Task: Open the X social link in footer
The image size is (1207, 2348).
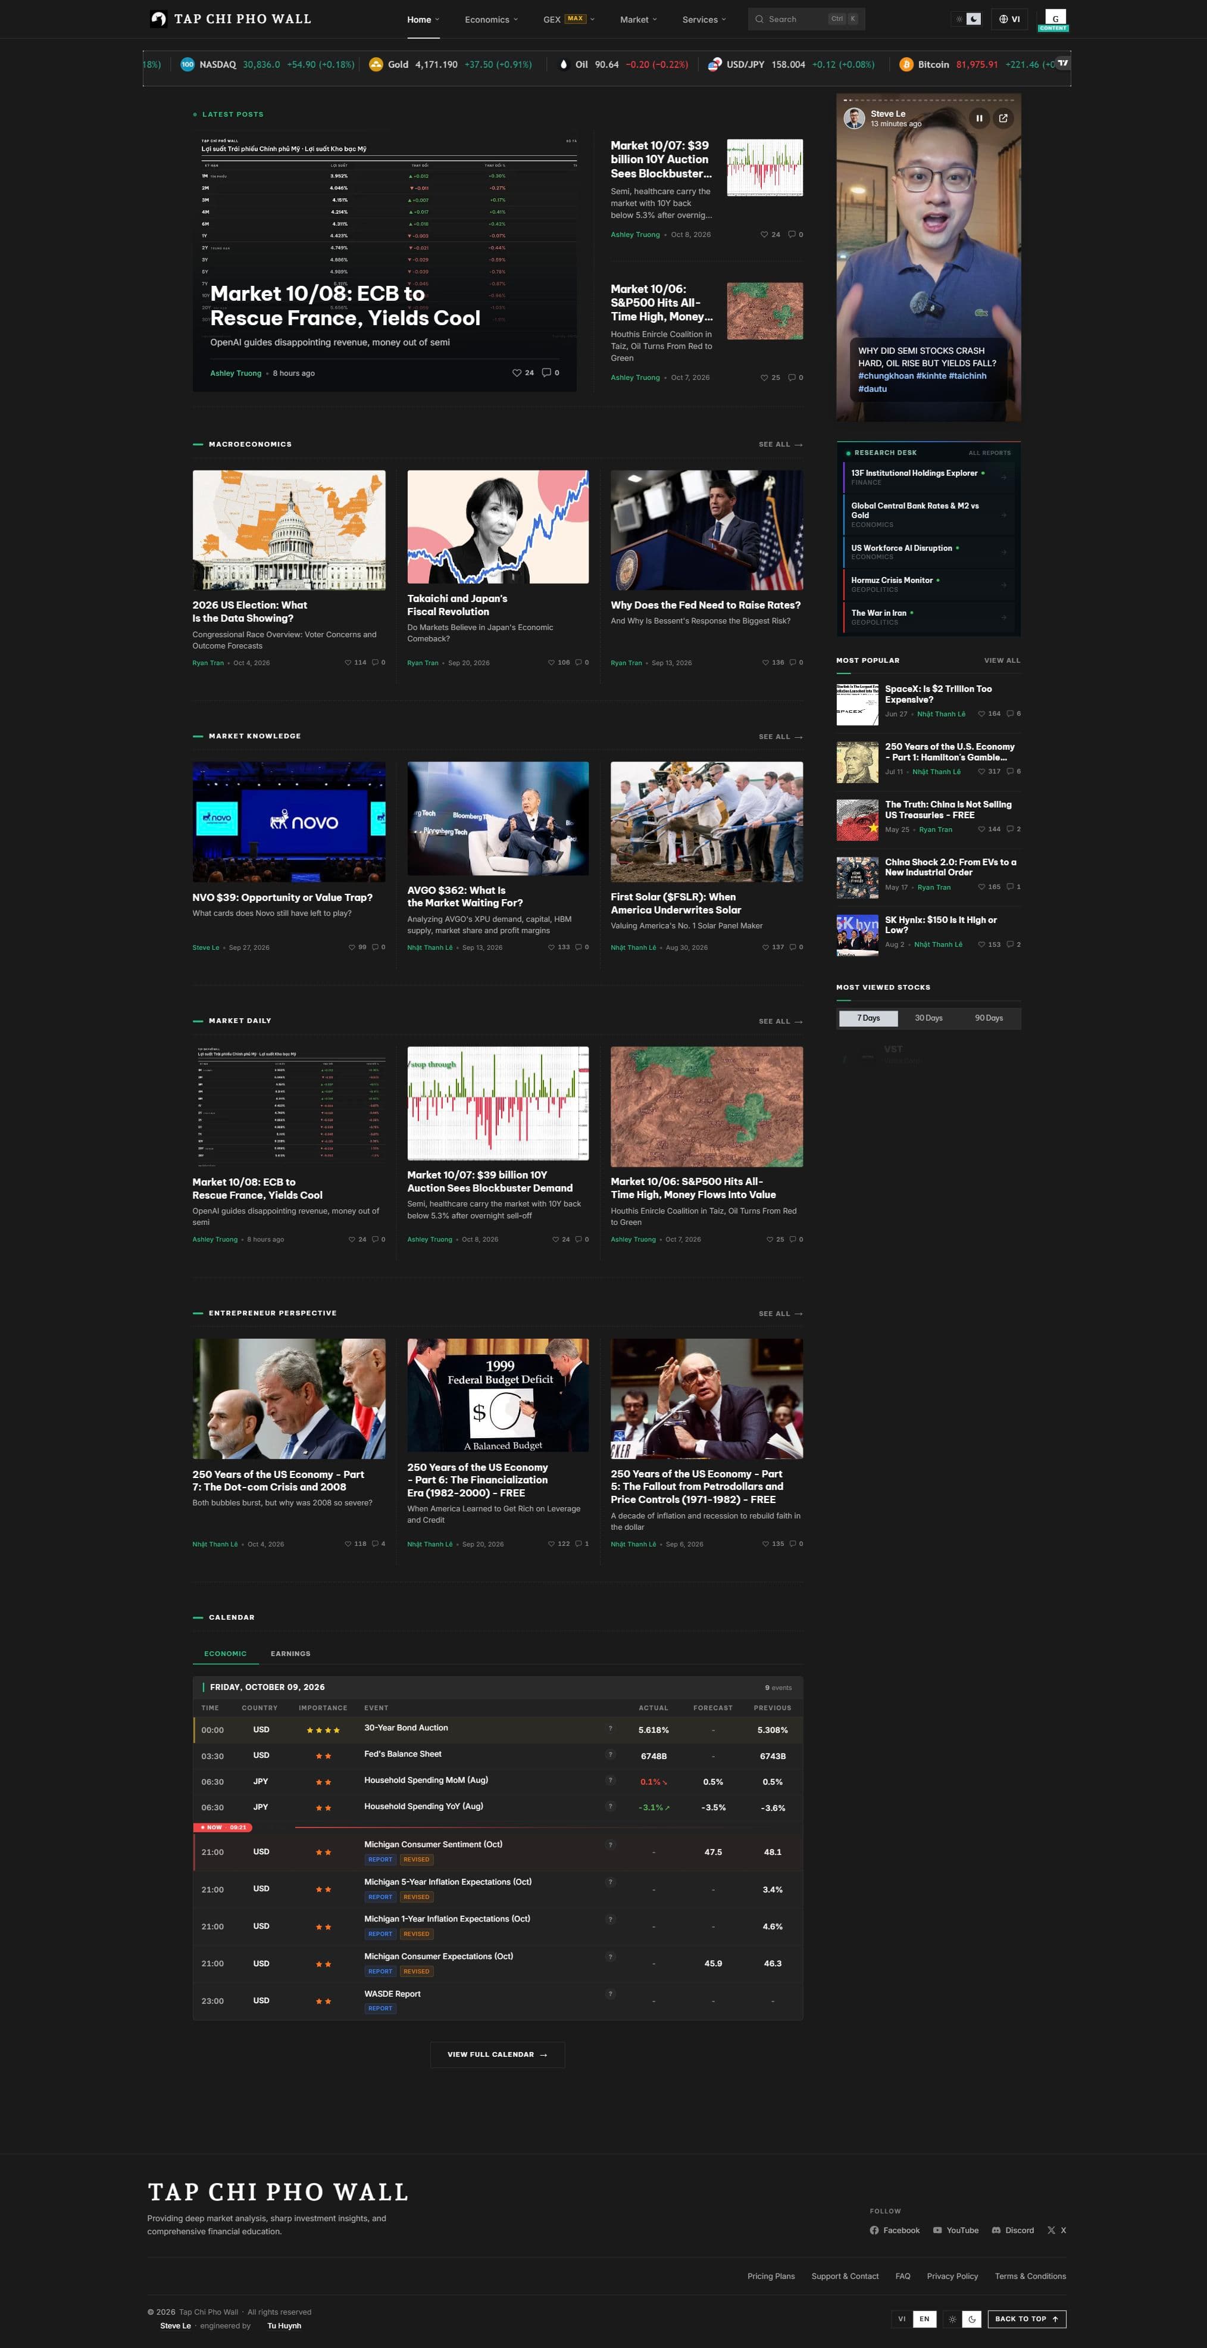Action: 1056,2231
